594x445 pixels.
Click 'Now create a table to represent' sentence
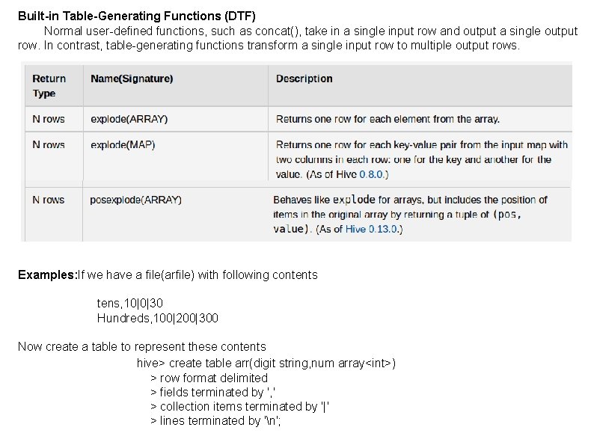click(141, 346)
